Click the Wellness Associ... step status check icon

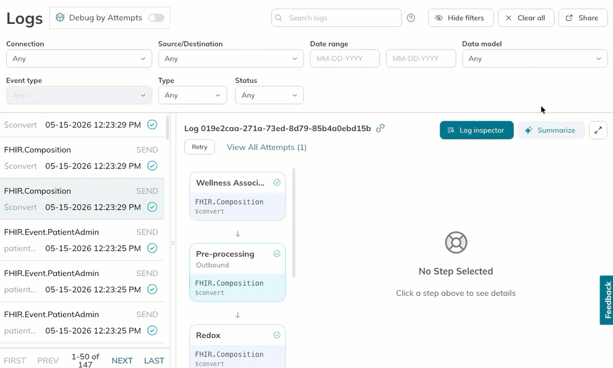click(x=277, y=182)
